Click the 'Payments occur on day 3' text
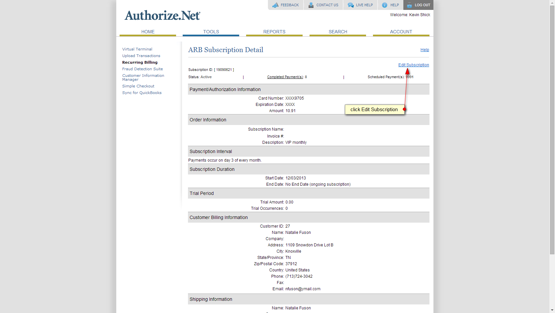Image resolution: width=555 pixels, height=313 pixels. click(x=225, y=160)
